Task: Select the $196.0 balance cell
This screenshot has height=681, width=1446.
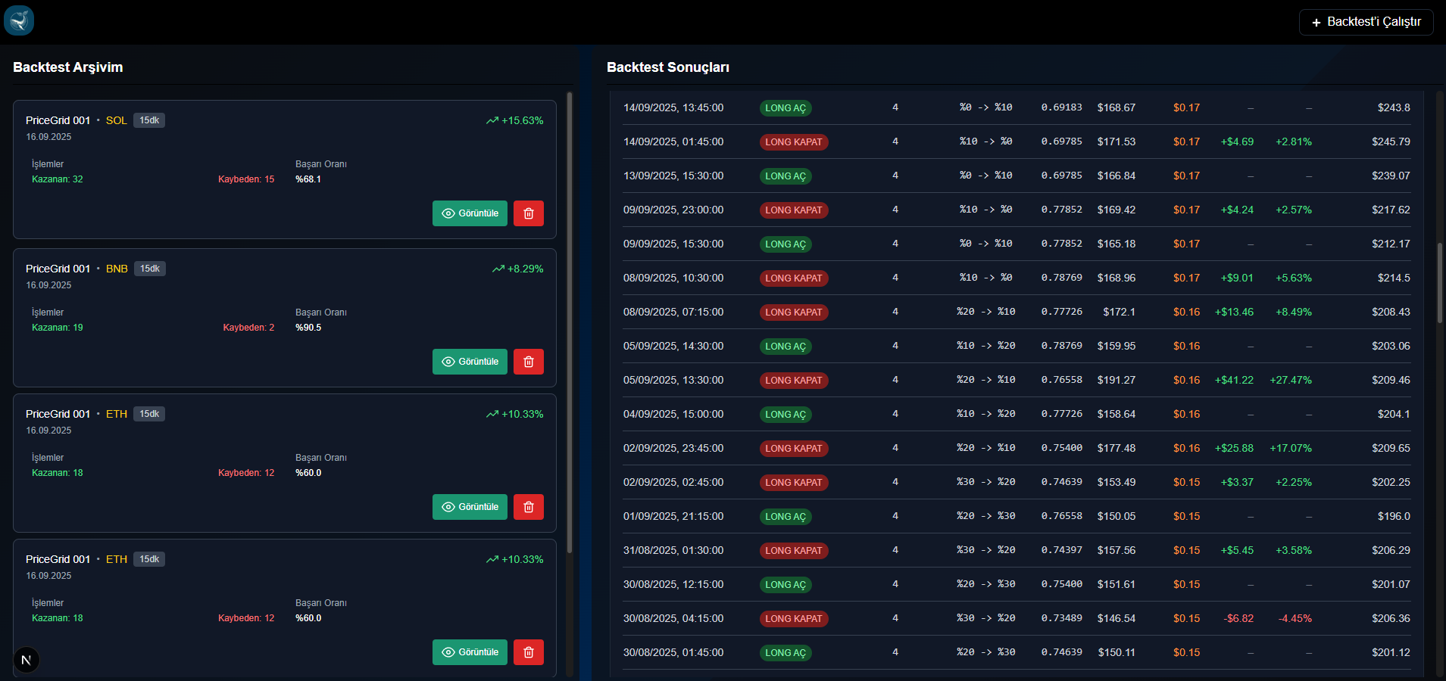Action: (x=1394, y=516)
